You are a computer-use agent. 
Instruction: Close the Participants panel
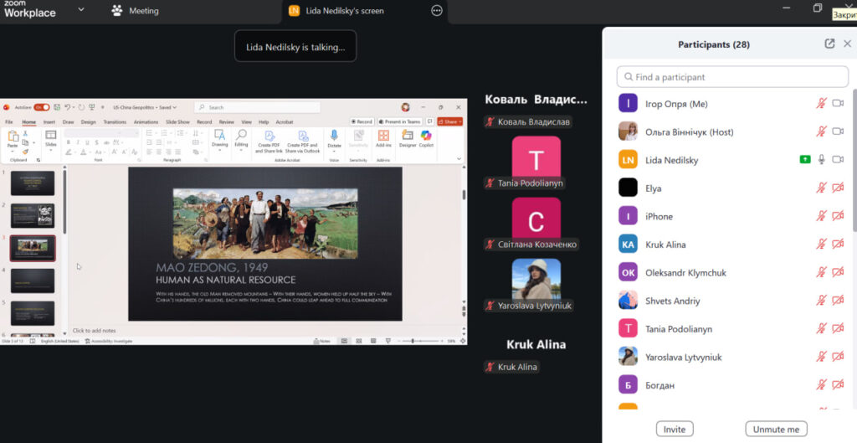(847, 44)
